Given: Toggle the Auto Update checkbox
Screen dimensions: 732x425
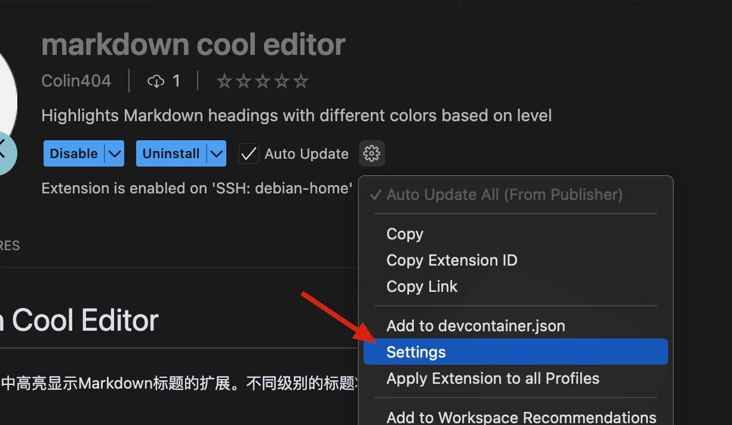Looking at the screenshot, I should click(x=249, y=154).
